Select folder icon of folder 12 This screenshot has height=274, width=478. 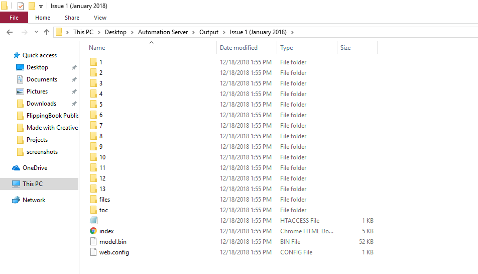tap(93, 178)
